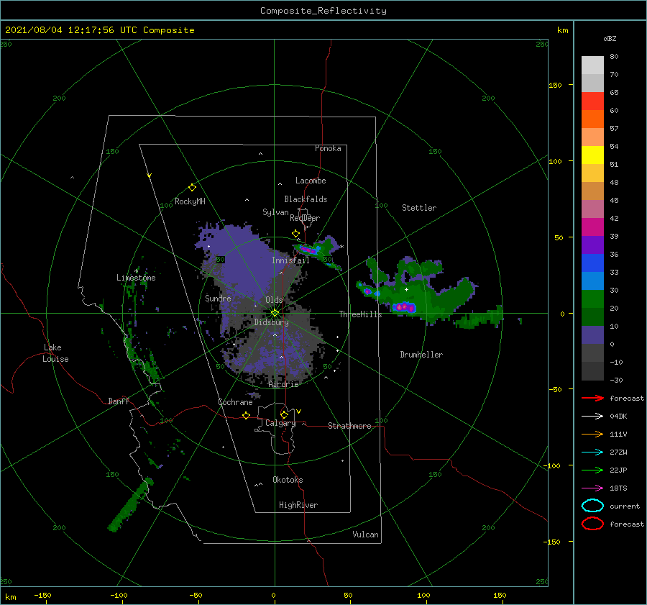Select the 51 dBZ yellow color swatch
647x605 pixels.
pos(592,155)
